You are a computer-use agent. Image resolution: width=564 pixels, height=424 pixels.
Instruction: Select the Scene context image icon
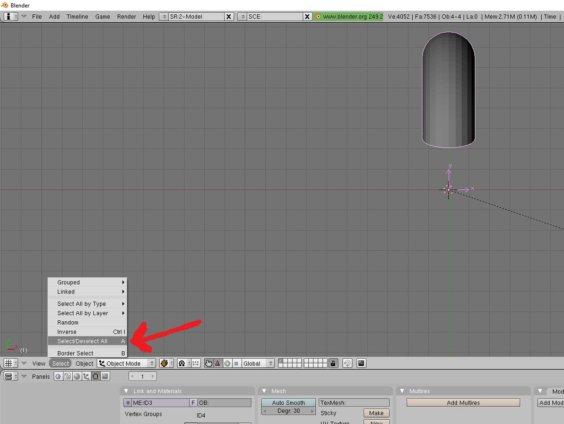pos(105,376)
